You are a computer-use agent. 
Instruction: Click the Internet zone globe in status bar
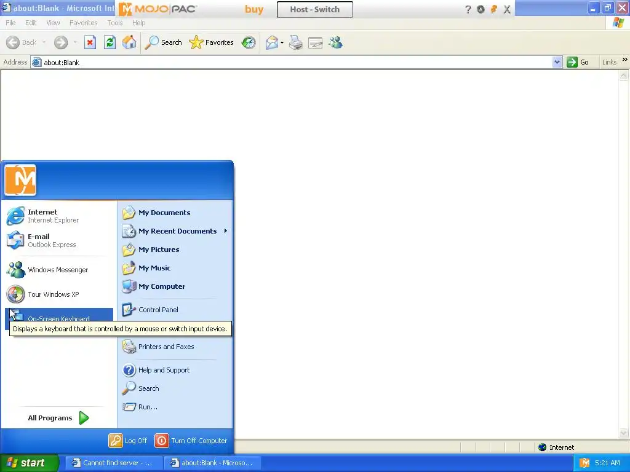(x=543, y=447)
